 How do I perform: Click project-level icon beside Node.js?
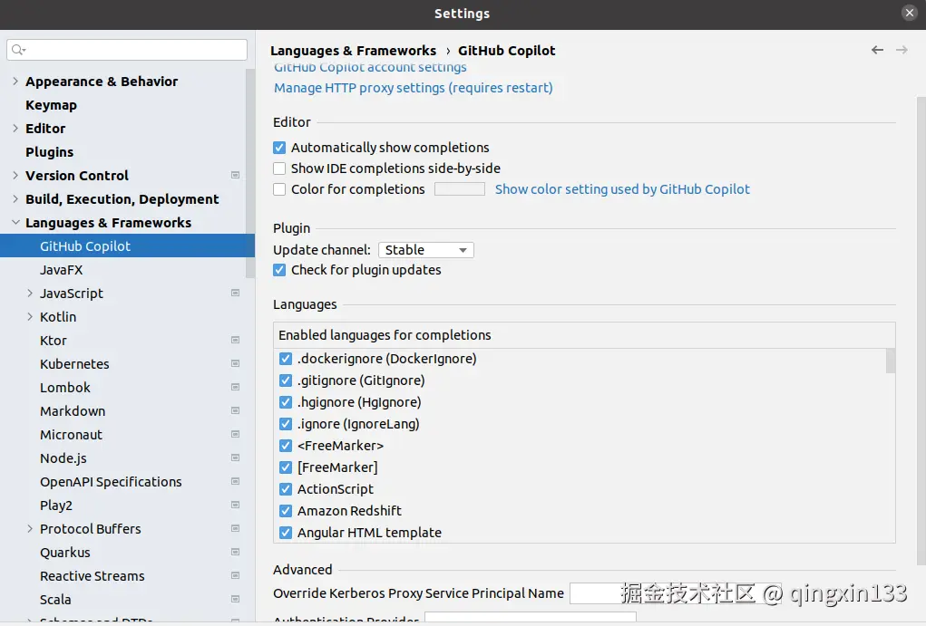[236, 458]
